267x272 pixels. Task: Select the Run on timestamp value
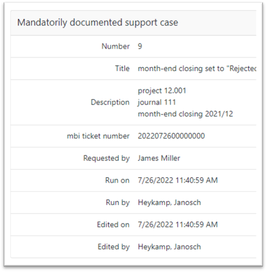[178, 180]
